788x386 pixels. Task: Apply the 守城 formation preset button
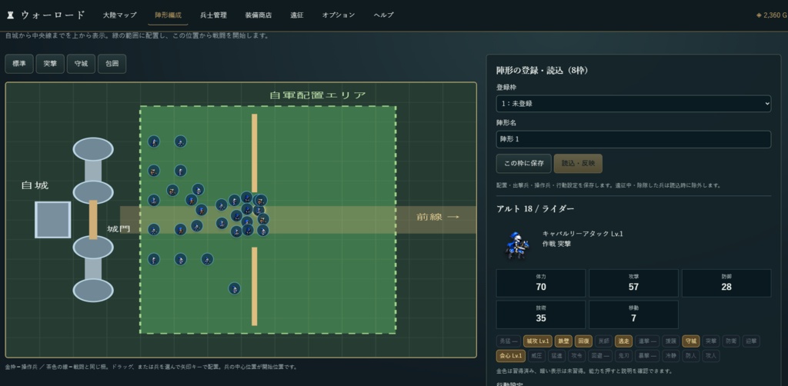pyautogui.click(x=81, y=64)
